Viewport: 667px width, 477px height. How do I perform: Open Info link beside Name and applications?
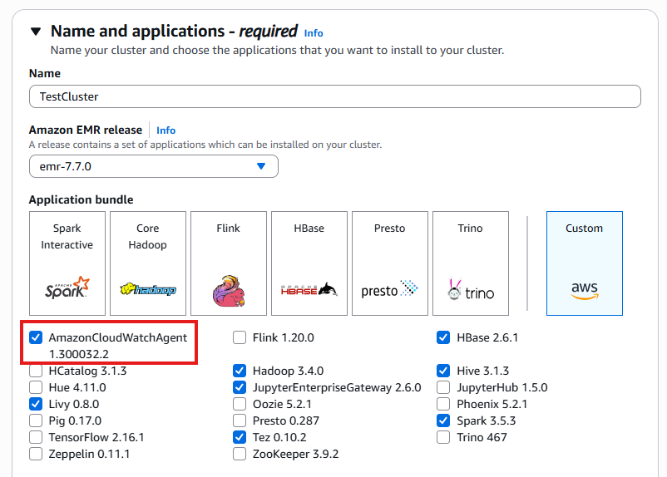314,33
